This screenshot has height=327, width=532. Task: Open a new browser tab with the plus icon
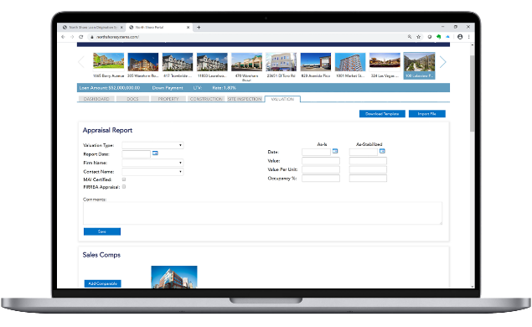click(199, 27)
